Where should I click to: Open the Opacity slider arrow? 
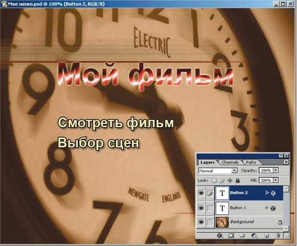[276, 170]
